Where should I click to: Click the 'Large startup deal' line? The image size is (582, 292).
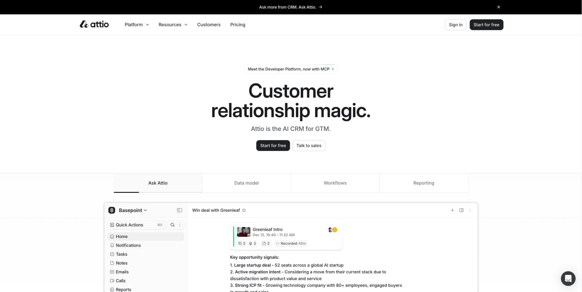[x=287, y=265]
